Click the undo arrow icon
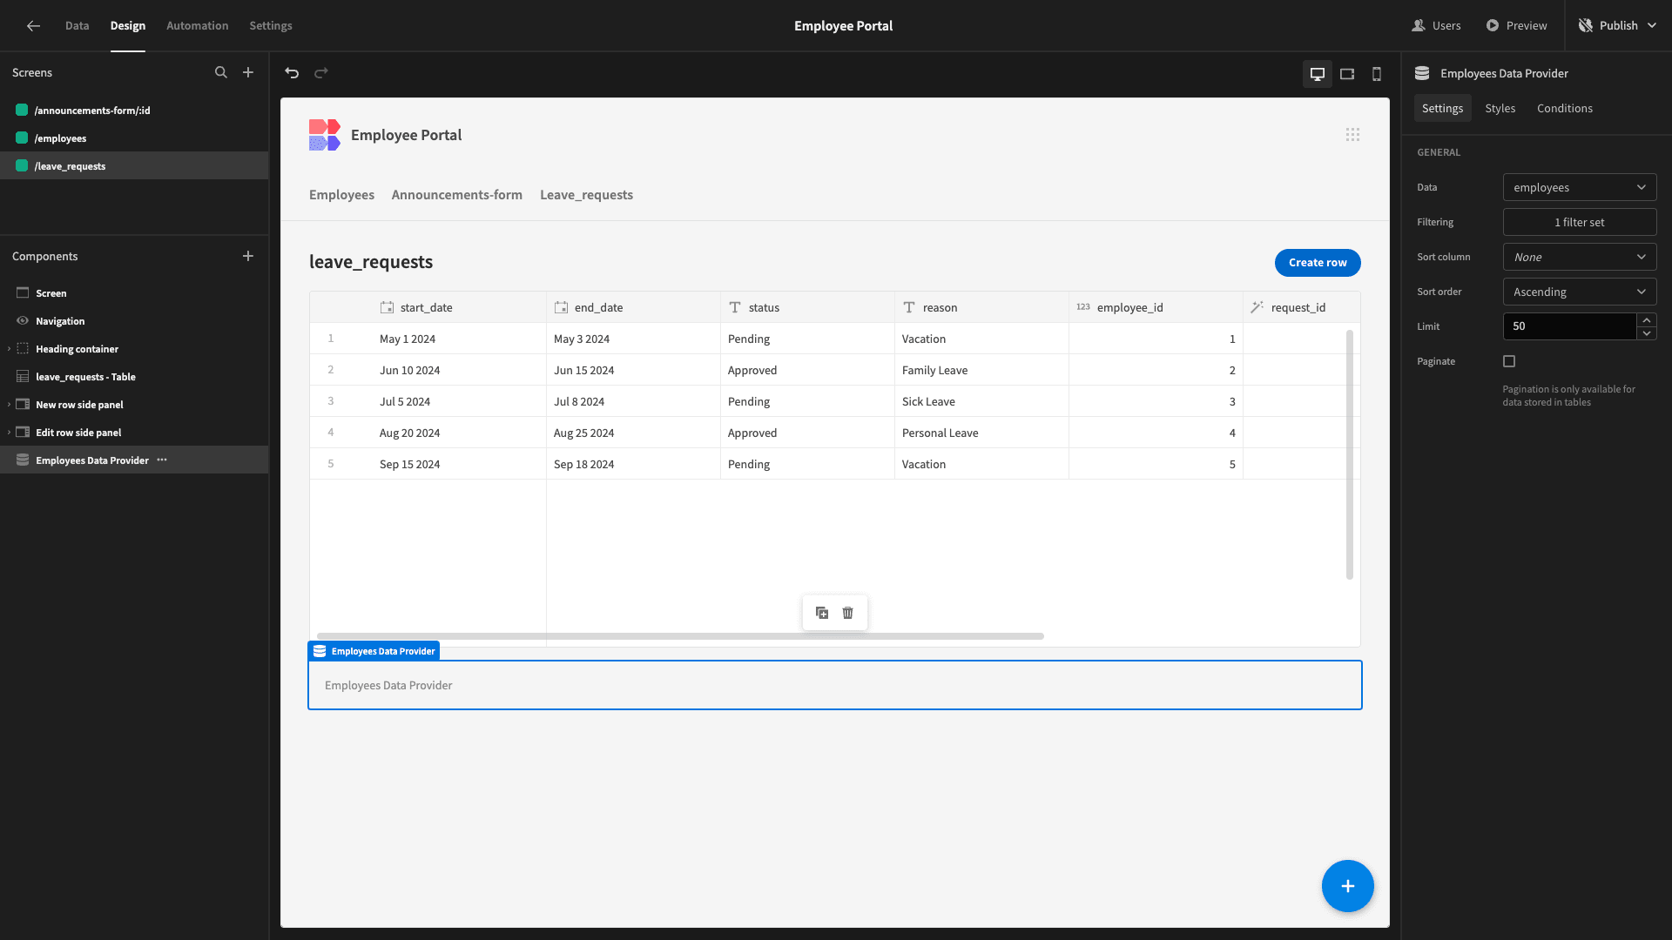This screenshot has height=940, width=1672. 292,73
